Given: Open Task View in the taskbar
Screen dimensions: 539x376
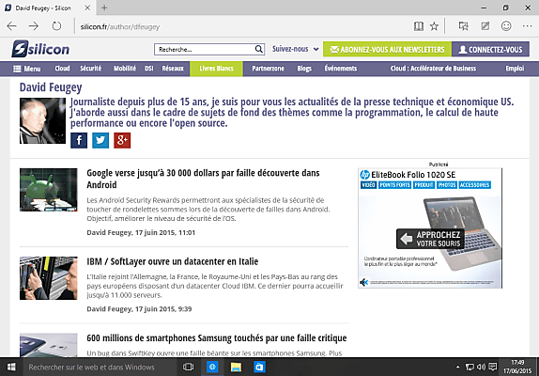Looking at the screenshot, I should [188, 367].
